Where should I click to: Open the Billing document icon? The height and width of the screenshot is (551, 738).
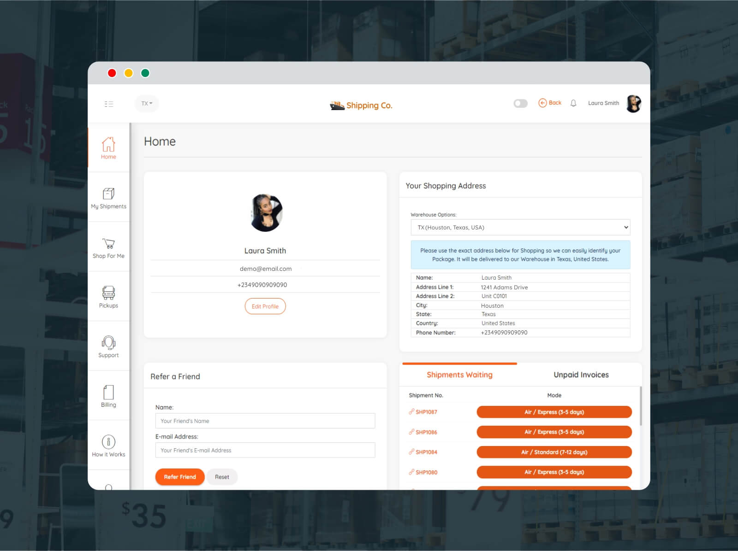tap(108, 392)
